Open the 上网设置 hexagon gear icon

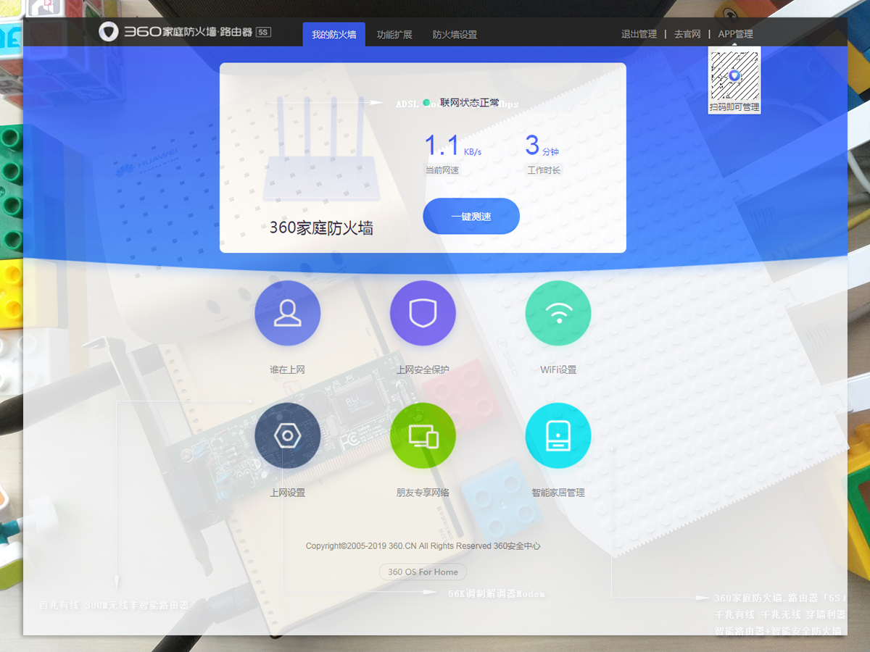pyautogui.click(x=287, y=435)
